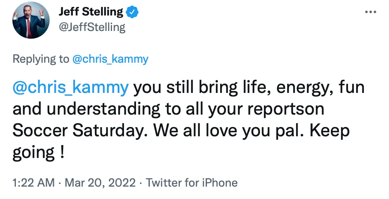Open the @JeffStelling handle link

(x=92, y=27)
